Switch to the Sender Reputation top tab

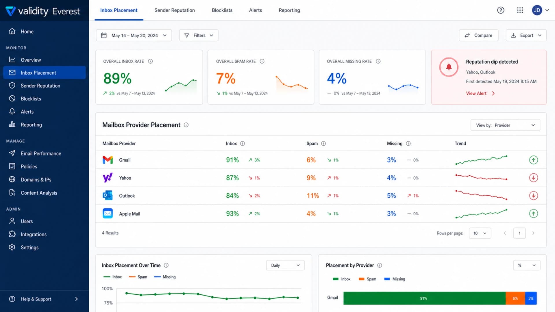click(x=175, y=10)
